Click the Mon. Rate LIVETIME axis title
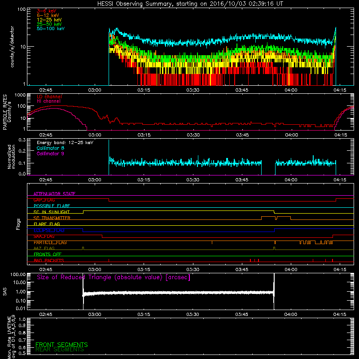Image resolution: width=359 pixels, height=359 pixels. pyautogui.click(x=11, y=337)
